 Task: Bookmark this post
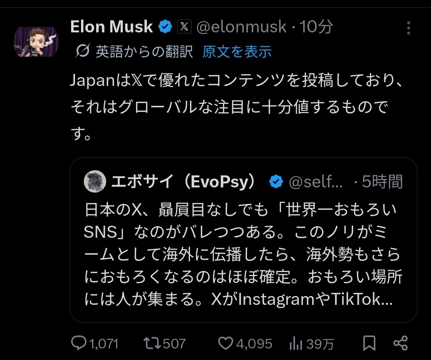click(369, 343)
